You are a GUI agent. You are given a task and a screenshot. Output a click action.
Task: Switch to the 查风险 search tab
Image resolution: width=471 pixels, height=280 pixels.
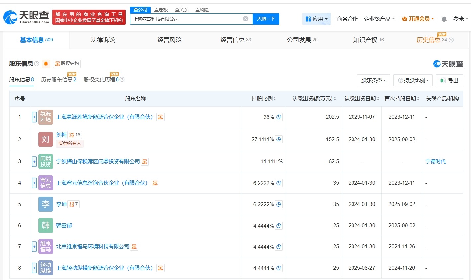(x=202, y=10)
